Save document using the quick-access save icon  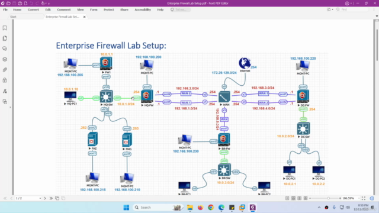coord(14,4)
